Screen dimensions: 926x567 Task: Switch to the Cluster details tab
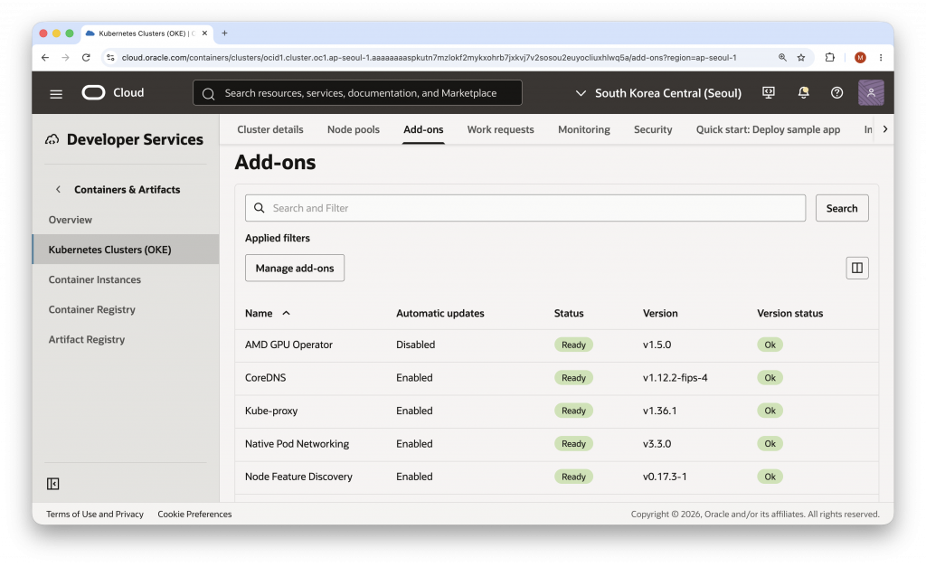tap(269, 129)
